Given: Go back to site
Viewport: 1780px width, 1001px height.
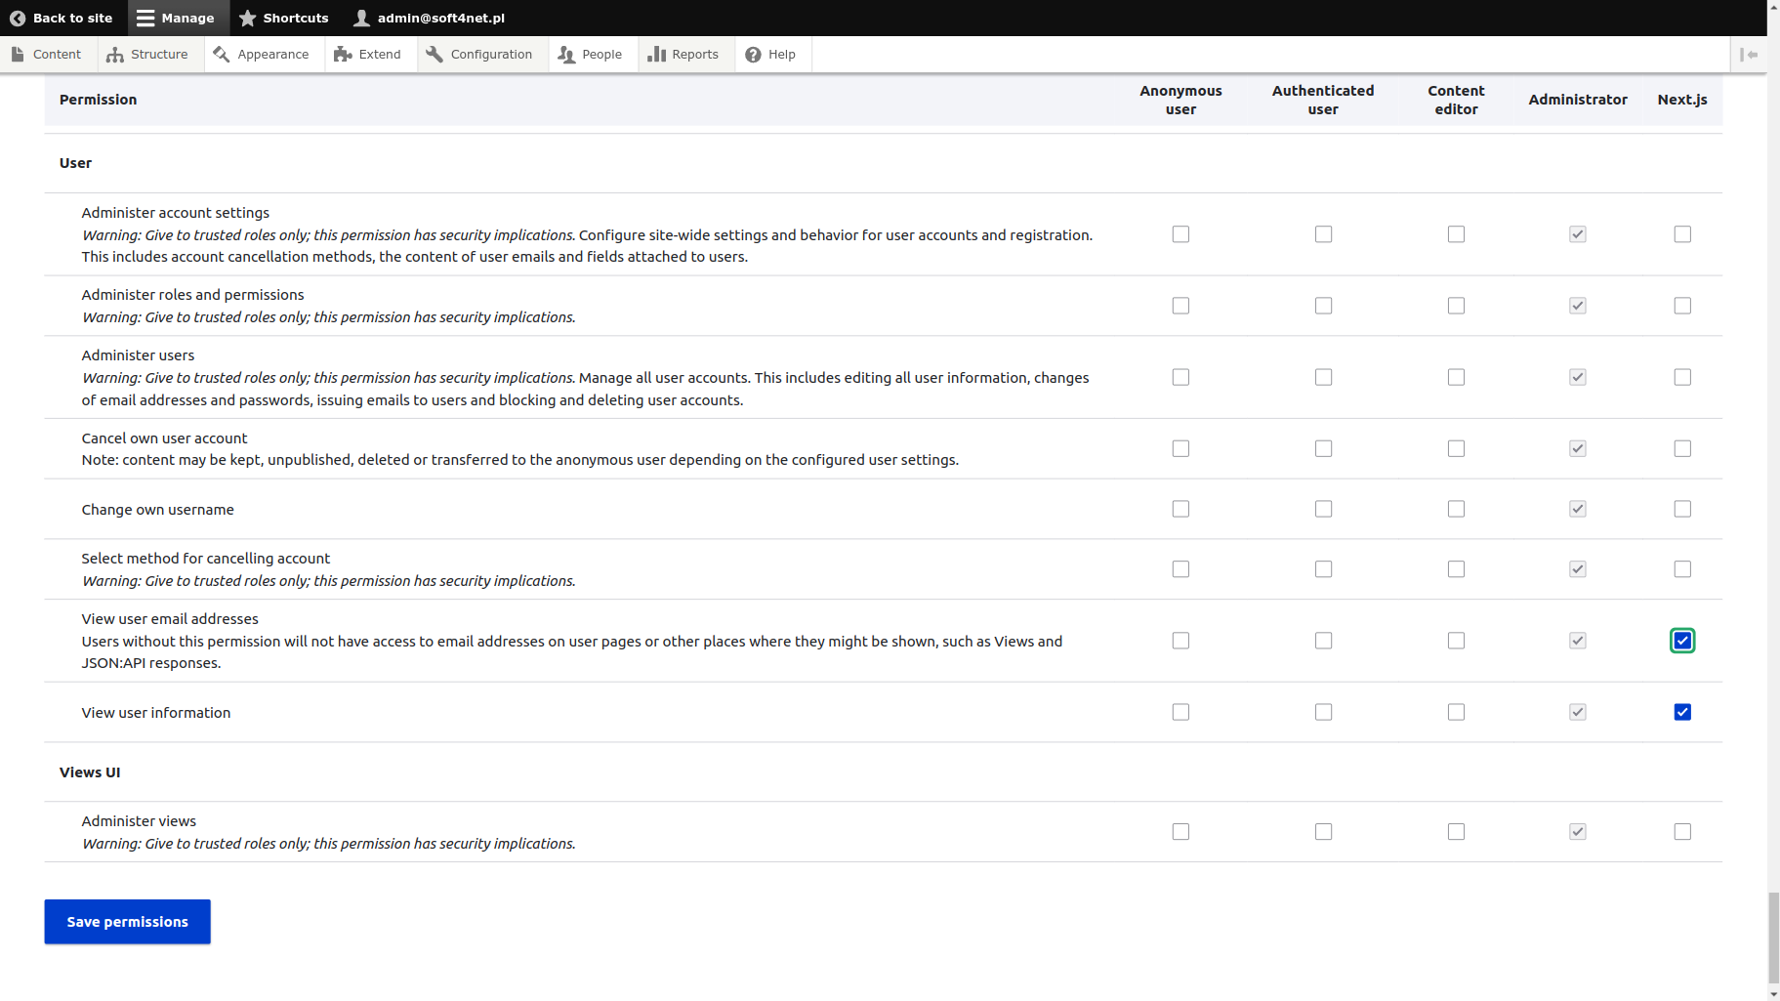Looking at the screenshot, I should (x=62, y=18).
